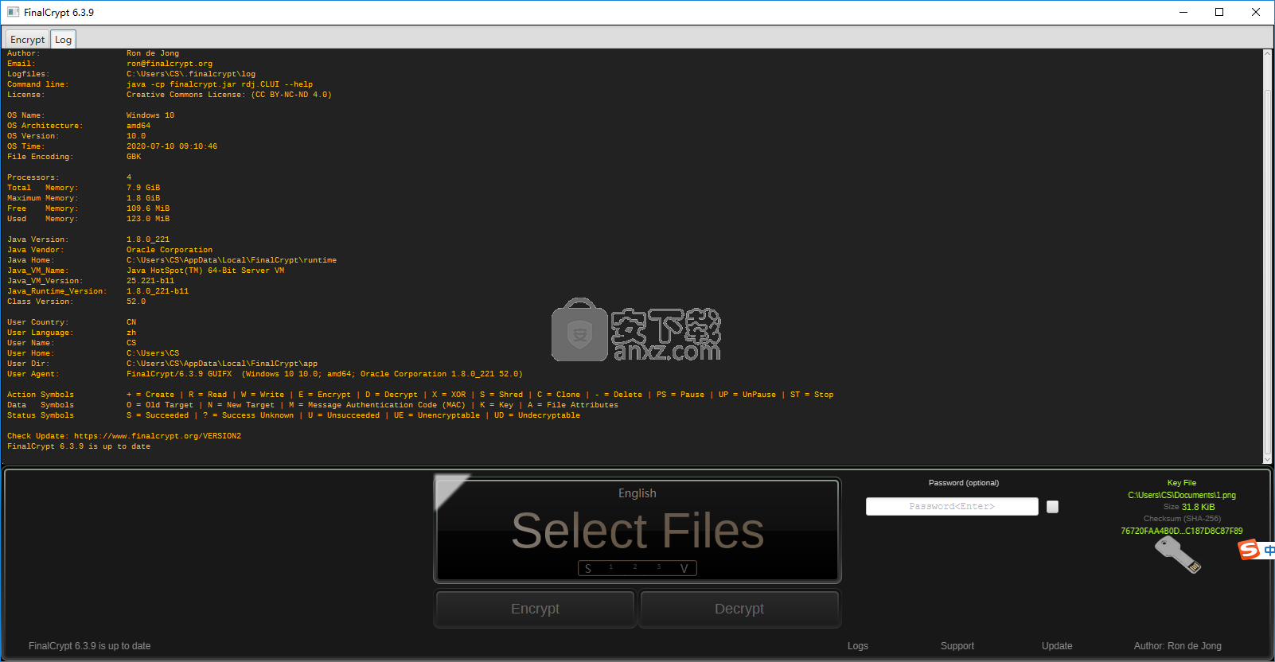Click the log scrollbar down arrow
The height and width of the screenshot is (662, 1275).
(x=1268, y=459)
